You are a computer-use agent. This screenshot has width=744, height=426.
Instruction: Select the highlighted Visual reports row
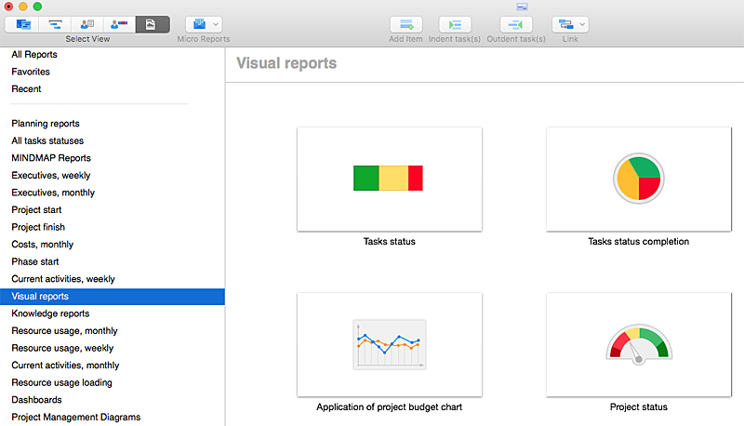point(112,297)
